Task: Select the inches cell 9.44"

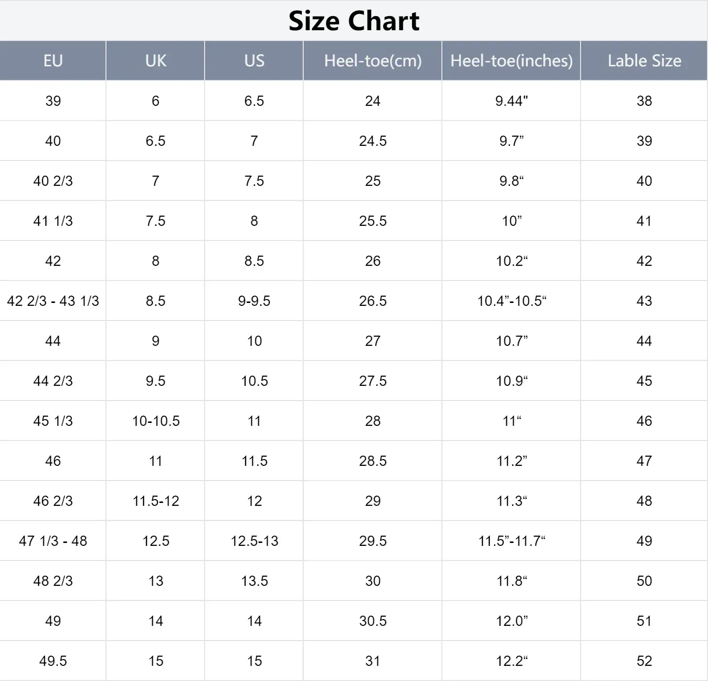Action: (x=511, y=101)
